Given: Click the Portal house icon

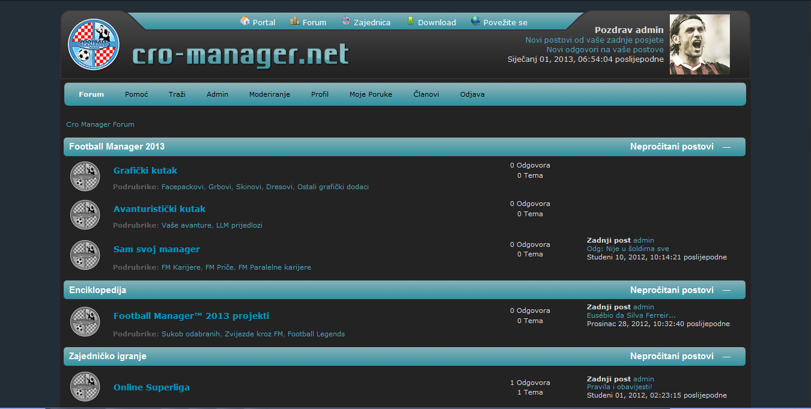Looking at the screenshot, I should pyautogui.click(x=245, y=21).
